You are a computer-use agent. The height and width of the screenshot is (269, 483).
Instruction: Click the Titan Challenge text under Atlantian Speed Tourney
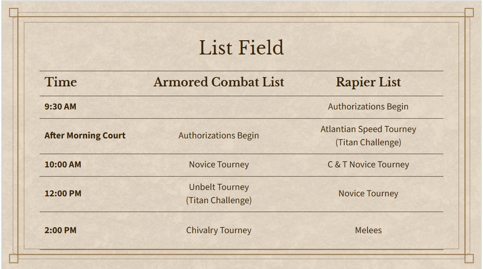[368, 142]
